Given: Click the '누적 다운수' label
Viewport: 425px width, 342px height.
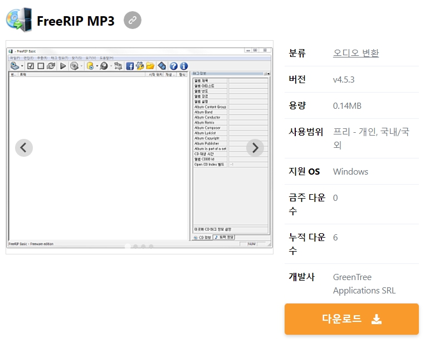Looking at the screenshot, I should point(307,244).
